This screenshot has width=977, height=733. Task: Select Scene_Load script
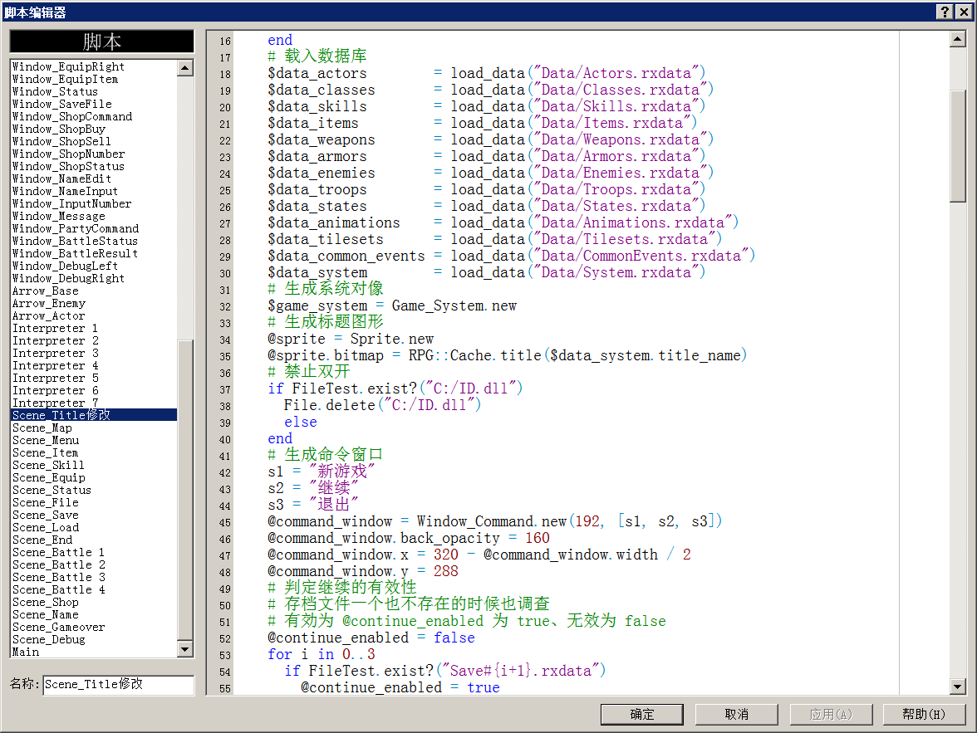(x=94, y=527)
